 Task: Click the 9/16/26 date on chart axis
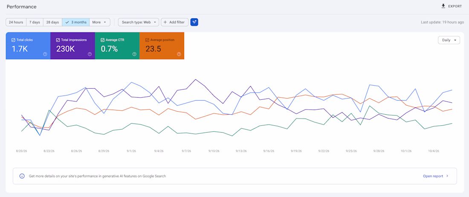point(269,151)
